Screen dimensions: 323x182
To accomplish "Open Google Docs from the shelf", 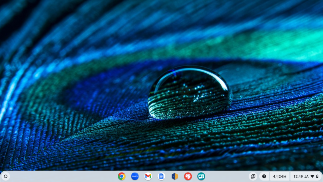I will [161, 176].
